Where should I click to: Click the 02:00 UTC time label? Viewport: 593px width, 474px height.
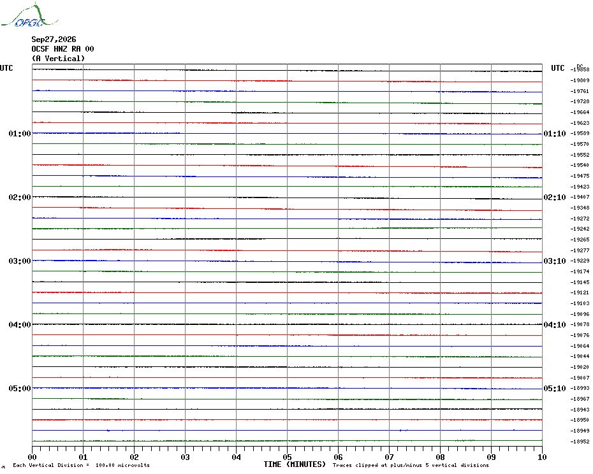click(x=20, y=197)
